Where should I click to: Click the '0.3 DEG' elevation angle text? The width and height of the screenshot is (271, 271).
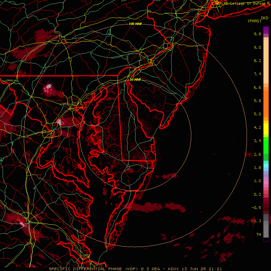point(150,269)
